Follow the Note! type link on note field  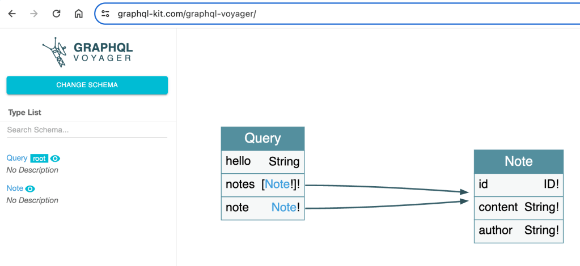[284, 208]
